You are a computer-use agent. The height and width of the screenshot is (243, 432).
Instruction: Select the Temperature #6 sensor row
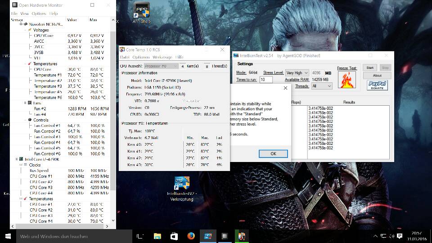(60, 98)
